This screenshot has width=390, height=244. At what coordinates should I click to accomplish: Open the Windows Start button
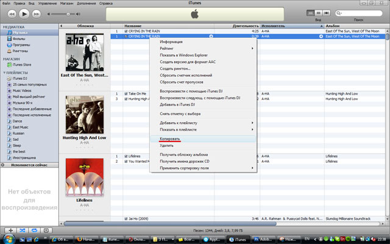coord(9,239)
